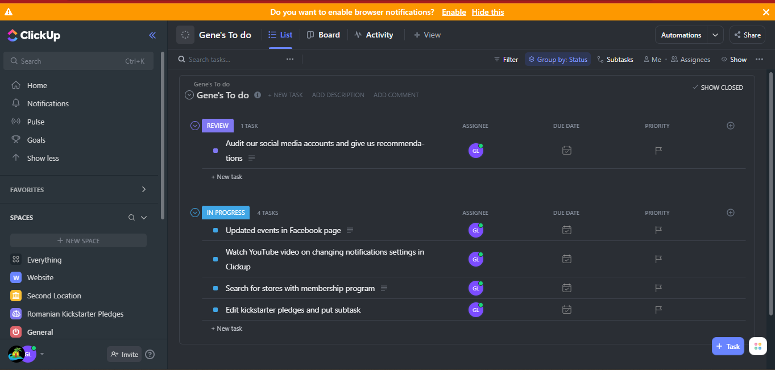This screenshot has height=370, width=775.
Task: Open the Pulse sidebar icon
Action: 16,122
